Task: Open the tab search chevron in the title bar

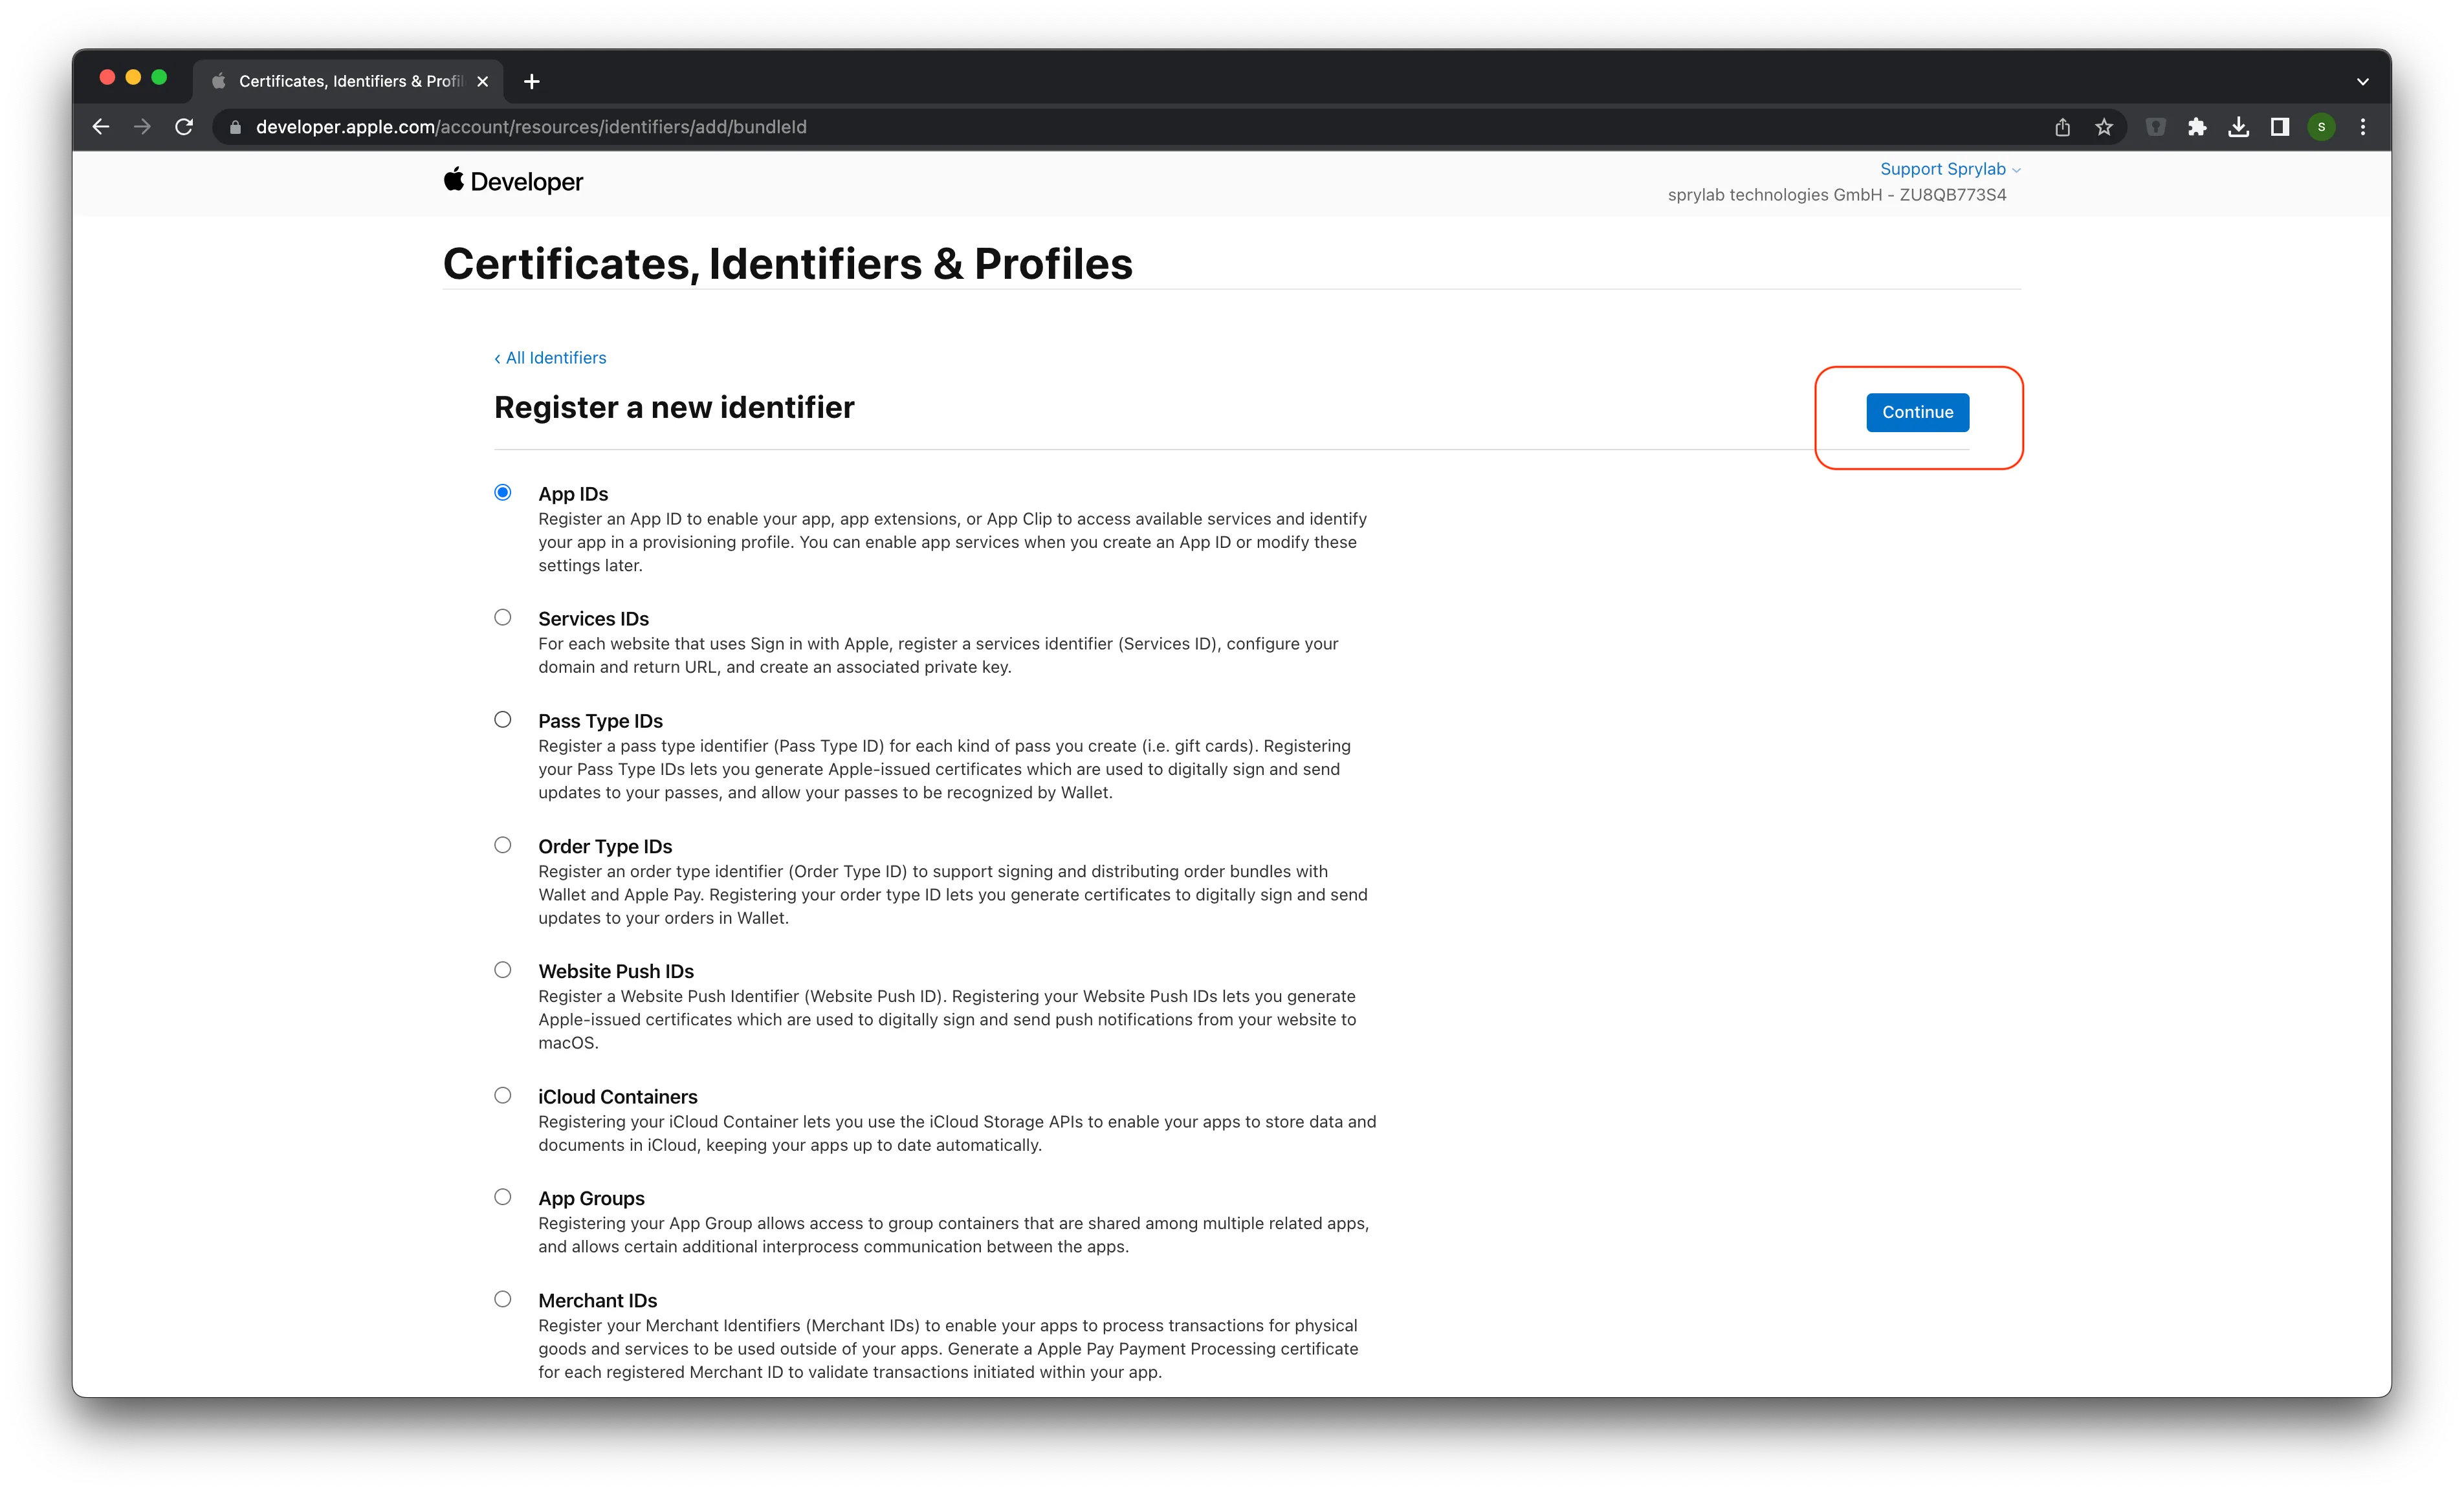Action: coord(2363,82)
